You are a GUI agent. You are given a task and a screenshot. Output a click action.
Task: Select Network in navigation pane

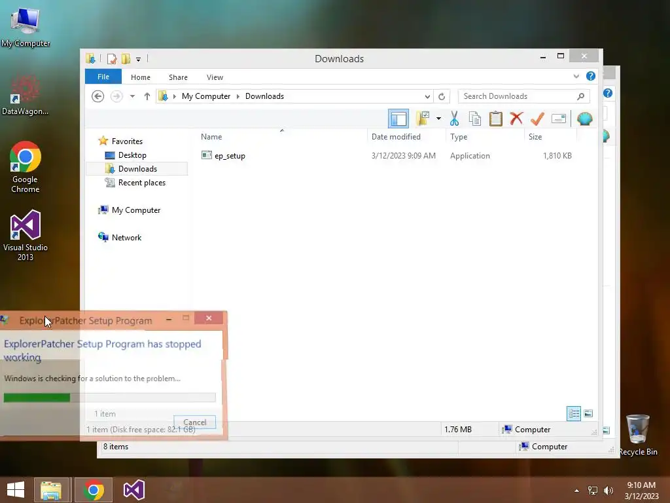click(126, 237)
